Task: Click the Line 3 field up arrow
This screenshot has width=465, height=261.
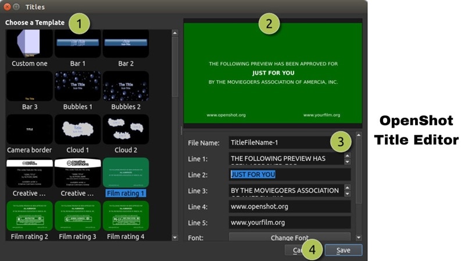Action: 347,187
